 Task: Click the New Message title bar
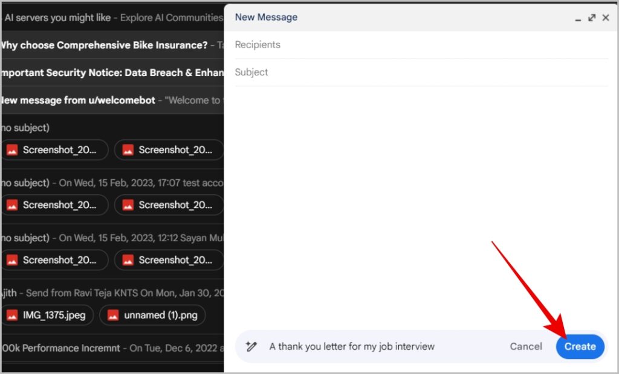tap(399, 17)
